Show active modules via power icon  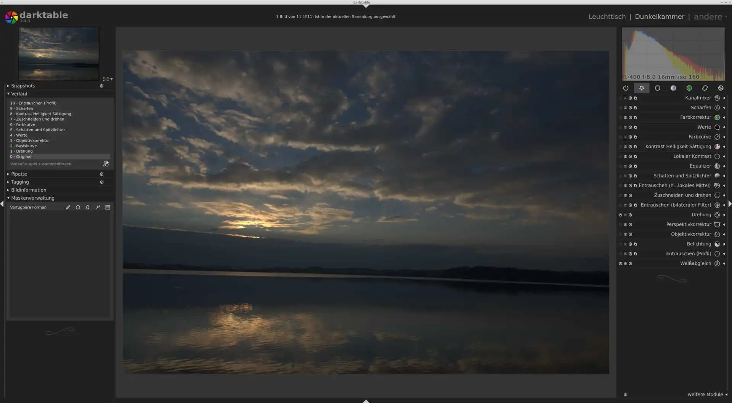(x=626, y=88)
